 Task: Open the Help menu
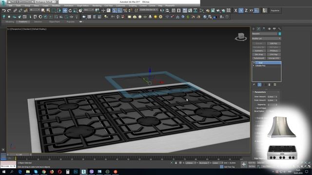(160, 6)
